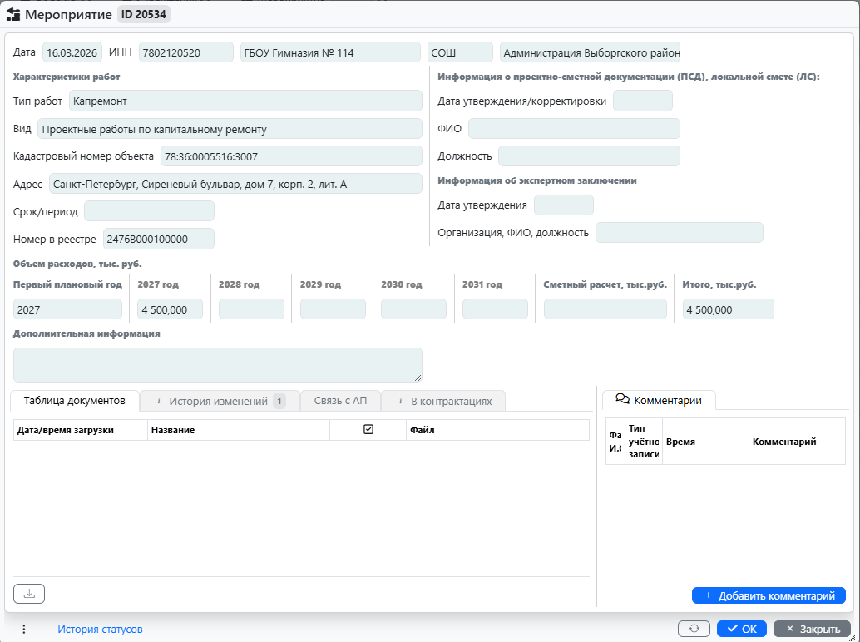Open the История статусов link
Viewport: 860px width, 642px height.
coord(100,629)
